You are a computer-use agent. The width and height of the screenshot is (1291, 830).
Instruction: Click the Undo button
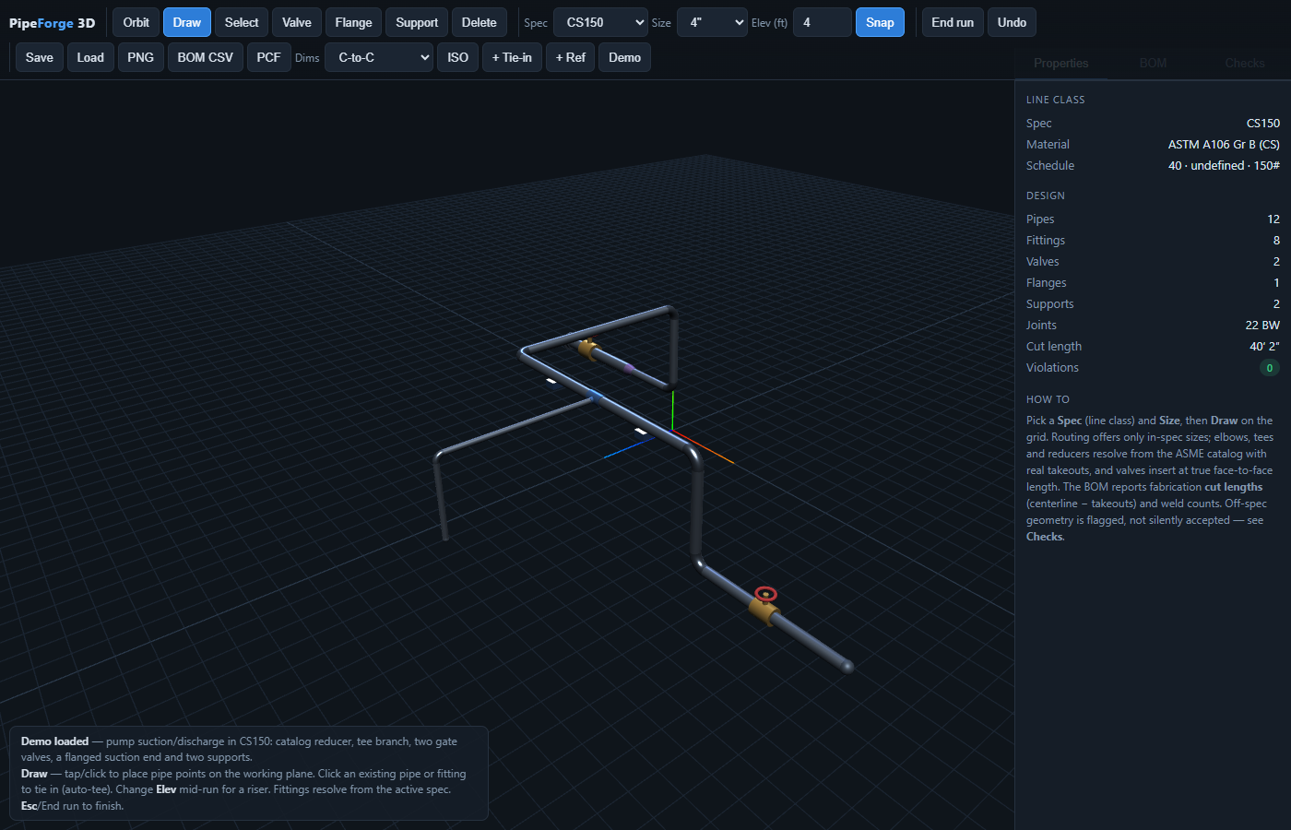pos(1012,22)
